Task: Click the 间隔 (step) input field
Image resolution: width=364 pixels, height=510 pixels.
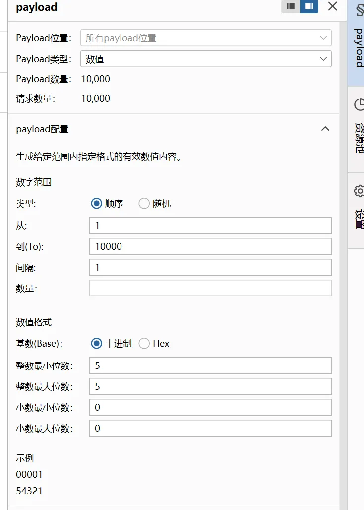Action: [210, 267]
